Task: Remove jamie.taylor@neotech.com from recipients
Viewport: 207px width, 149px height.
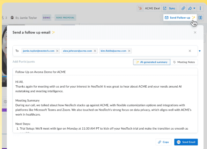Action: [x=57, y=51]
